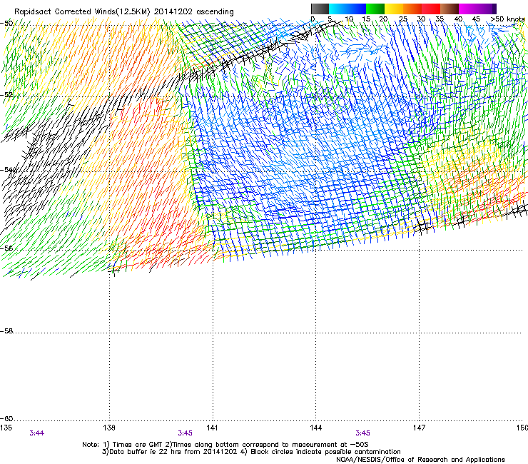Click the gray 0–5 knots legend swatch
The image size is (528, 464).
coord(320,9)
